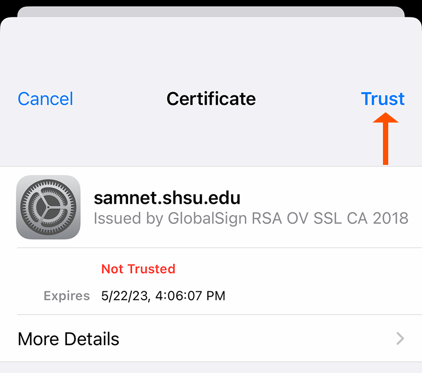Tap Trust to accept the certificate

point(383,99)
